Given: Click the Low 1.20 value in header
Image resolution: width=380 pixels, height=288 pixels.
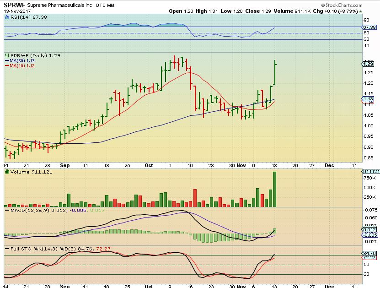Looking at the screenshot, I should pyautogui.click(x=231, y=11).
